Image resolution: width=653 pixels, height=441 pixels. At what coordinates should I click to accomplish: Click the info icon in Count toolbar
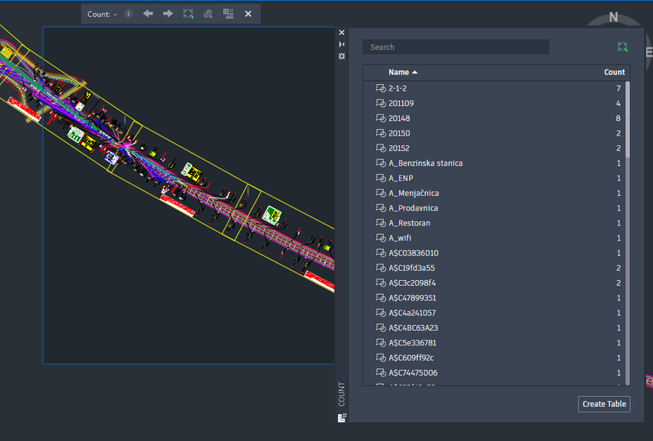(128, 14)
